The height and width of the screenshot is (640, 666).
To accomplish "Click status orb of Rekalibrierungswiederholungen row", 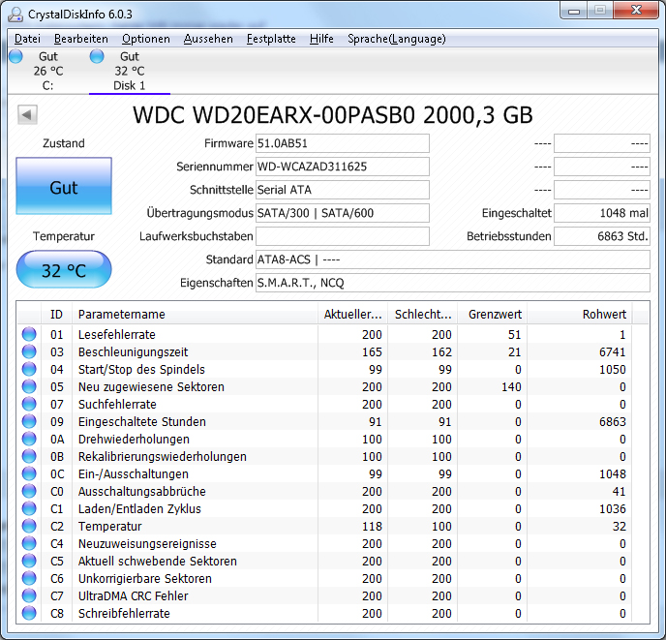I will coord(29,456).
